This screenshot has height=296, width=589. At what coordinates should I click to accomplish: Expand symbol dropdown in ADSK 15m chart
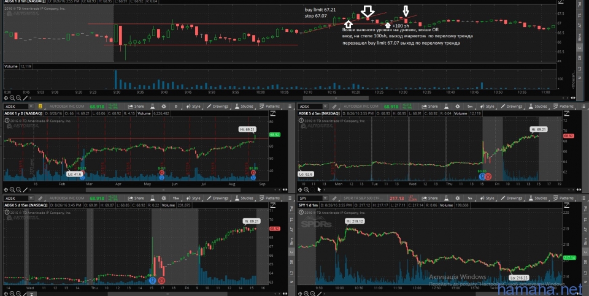point(31,198)
